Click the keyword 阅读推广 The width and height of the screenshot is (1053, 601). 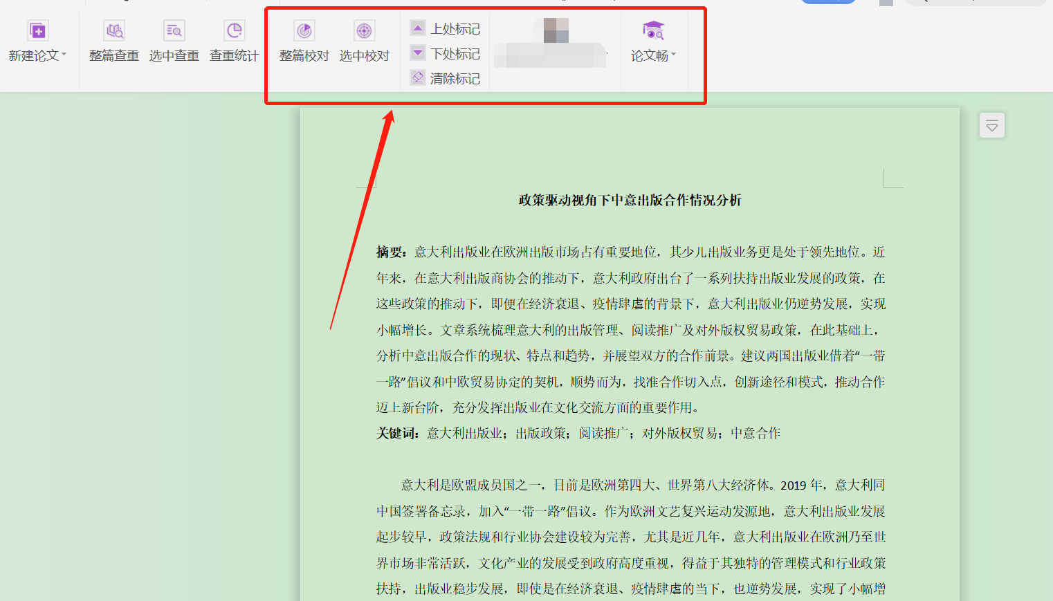point(604,434)
